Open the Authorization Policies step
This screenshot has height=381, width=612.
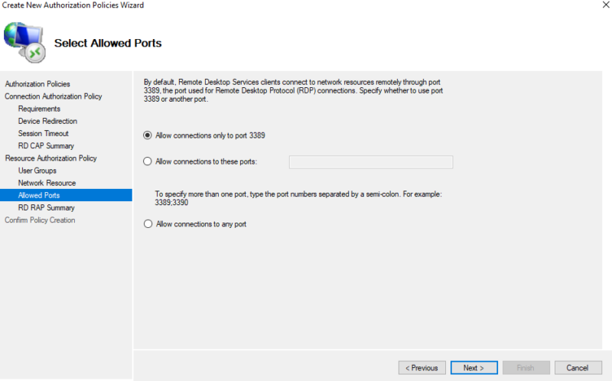37,84
